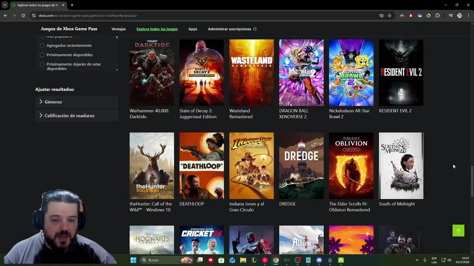
Task: Open Task View on the taskbar
Action: pyautogui.click(x=200, y=260)
